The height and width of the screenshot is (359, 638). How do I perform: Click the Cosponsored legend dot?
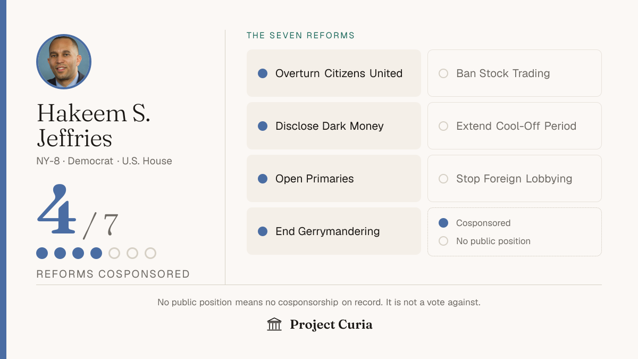(443, 223)
